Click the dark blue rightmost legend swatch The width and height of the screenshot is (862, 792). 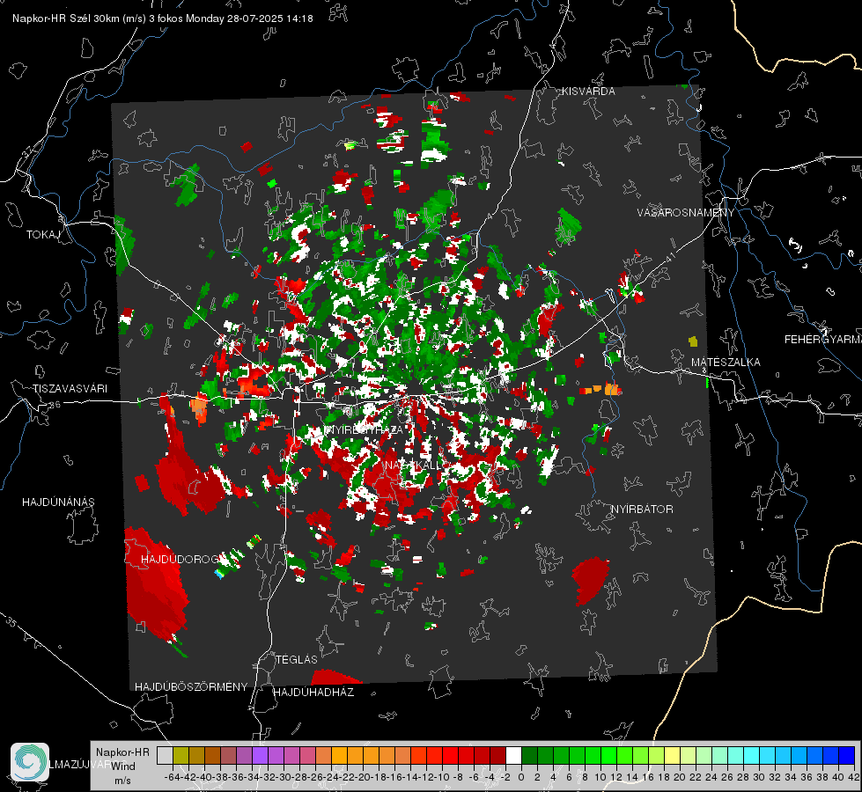click(847, 755)
